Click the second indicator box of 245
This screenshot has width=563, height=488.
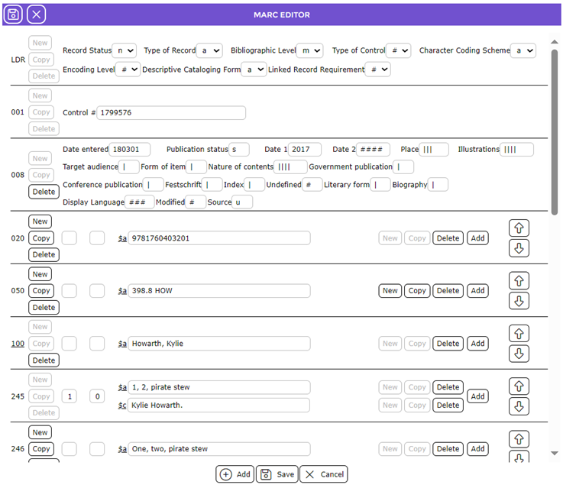97,396
